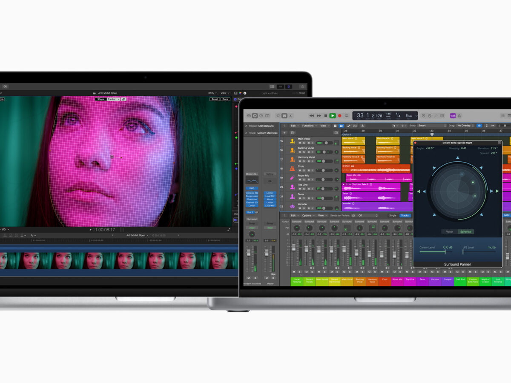Viewport: 511px width, 383px height.
Task: Click the Room Mic track microphone icon
Action: [292, 177]
